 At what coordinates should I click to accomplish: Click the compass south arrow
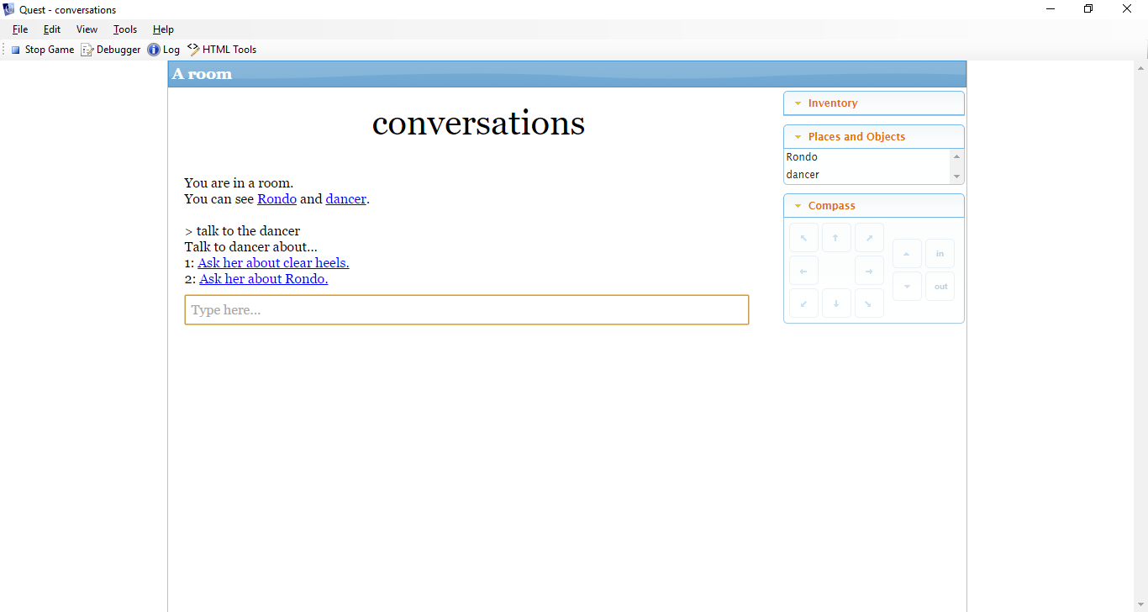pos(836,303)
